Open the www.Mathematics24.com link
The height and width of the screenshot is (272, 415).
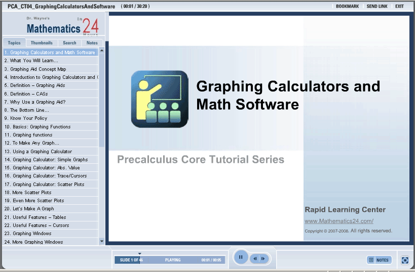(x=339, y=221)
